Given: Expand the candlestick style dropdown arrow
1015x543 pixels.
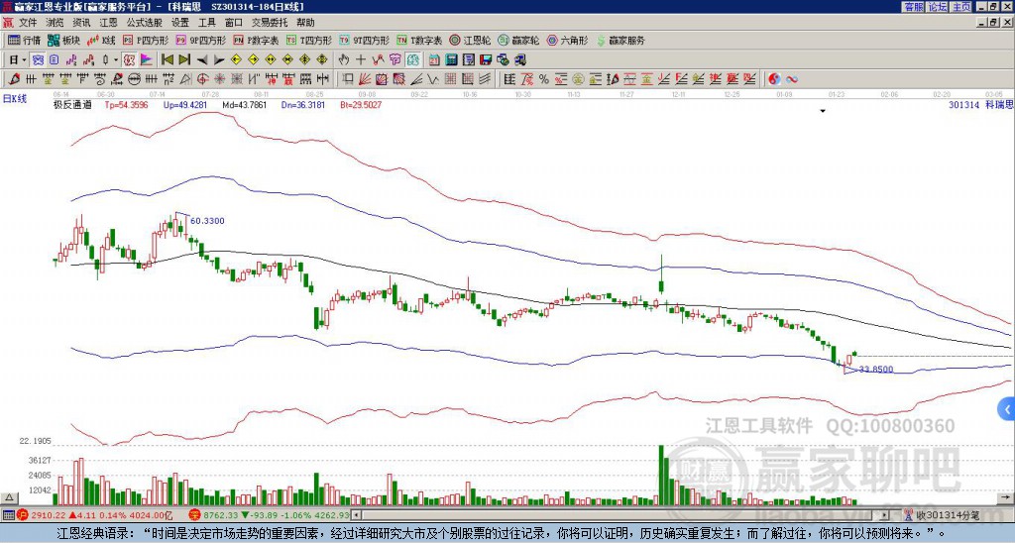Looking at the screenshot, I should tap(116, 60).
